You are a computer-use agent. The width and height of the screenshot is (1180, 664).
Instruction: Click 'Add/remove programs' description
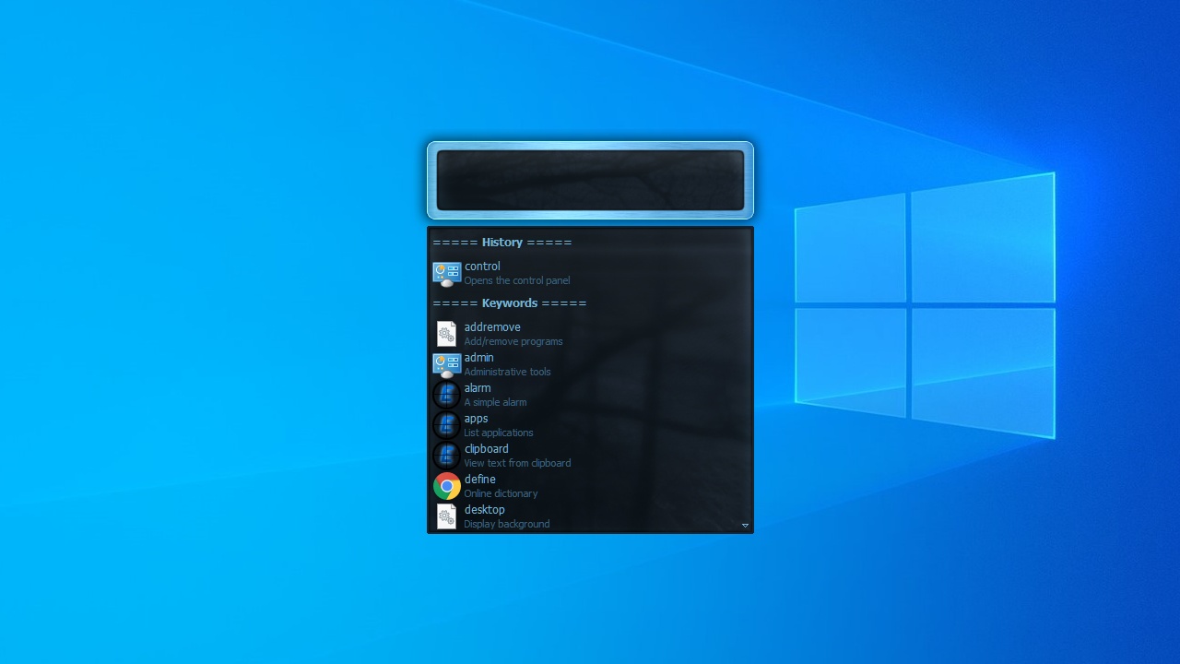coord(513,342)
